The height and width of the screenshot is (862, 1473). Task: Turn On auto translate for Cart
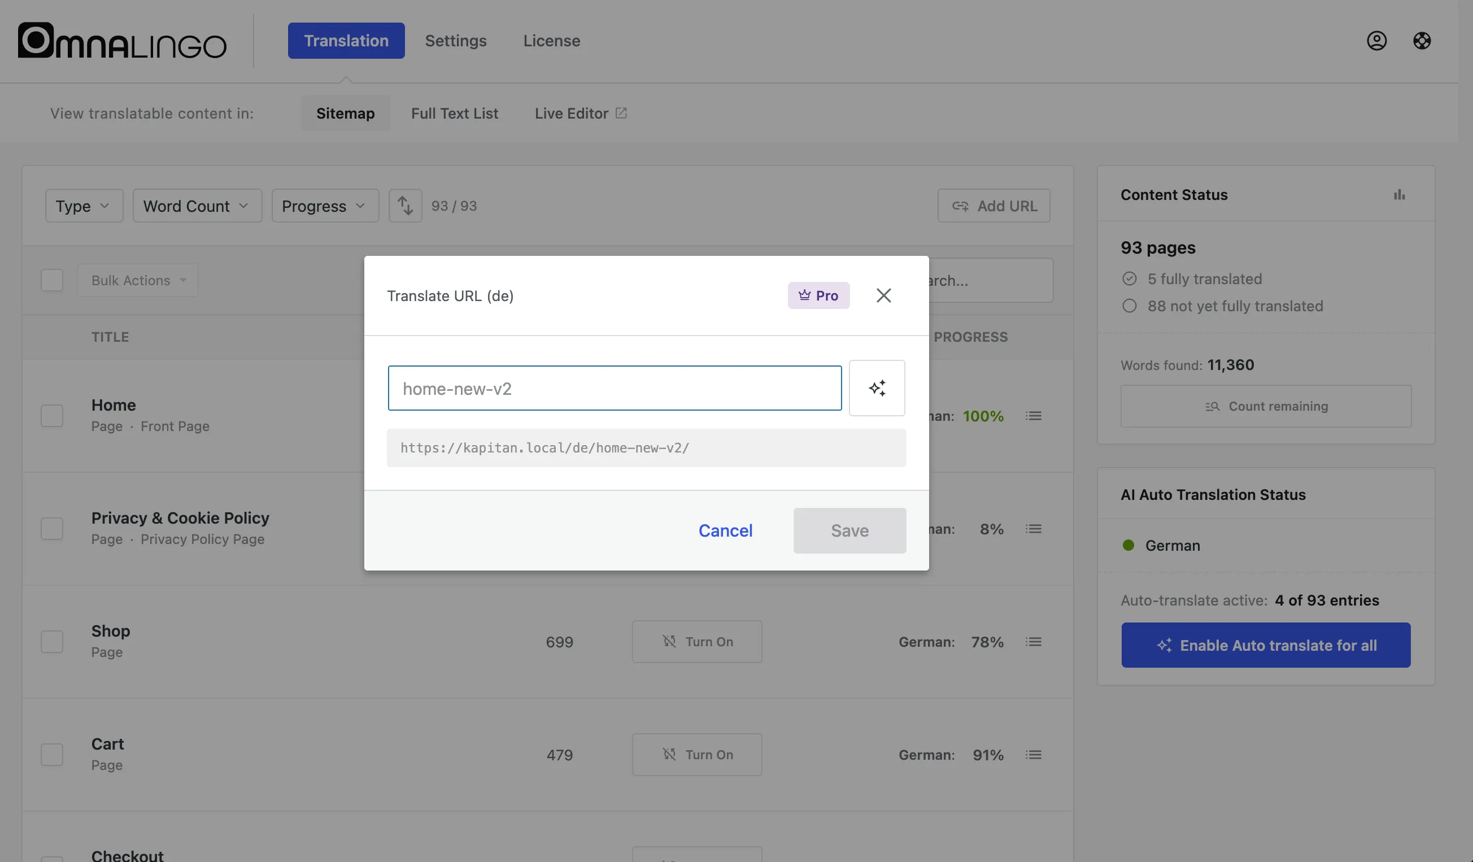click(x=697, y=755)
